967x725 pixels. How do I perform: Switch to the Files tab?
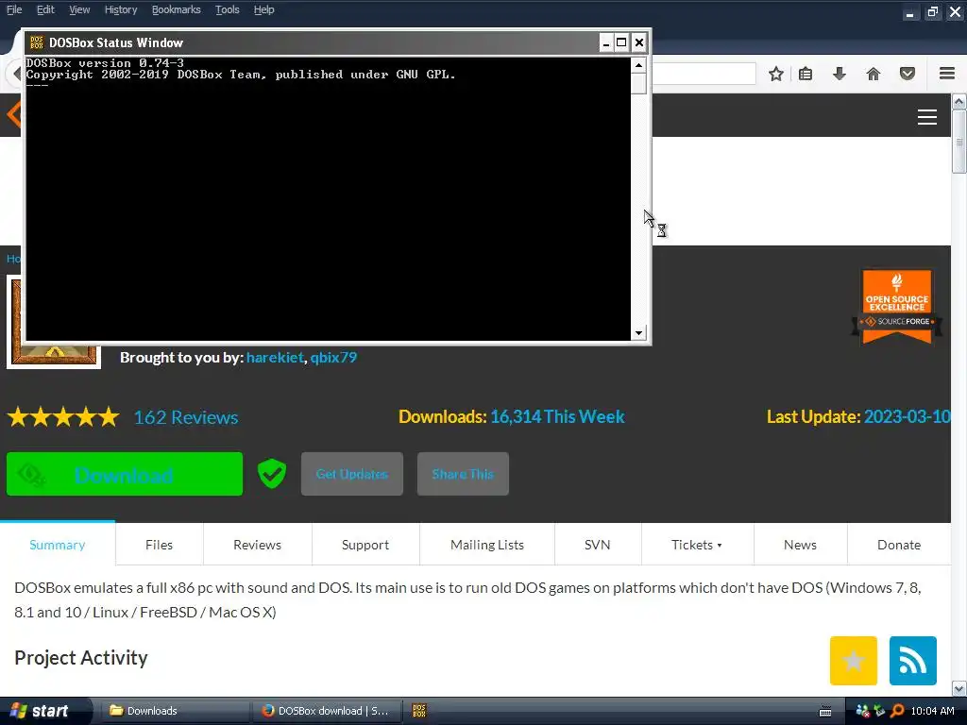pyautogui.click(x=159, y=545)
